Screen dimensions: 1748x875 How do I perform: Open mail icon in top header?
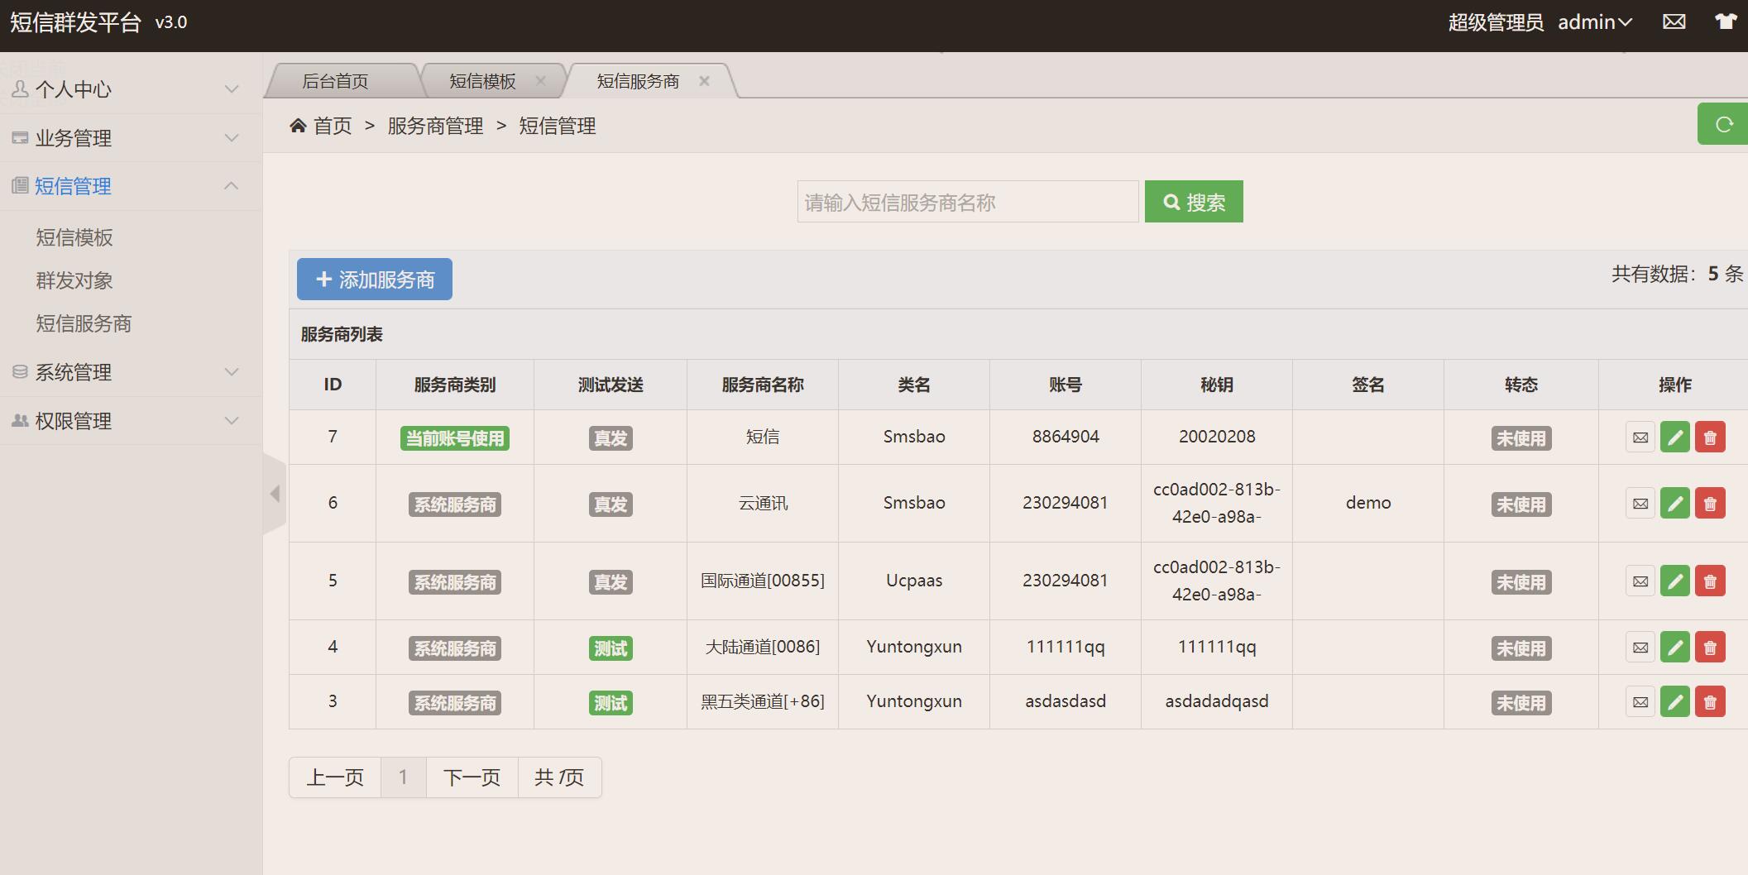[x=1674, y=22]
